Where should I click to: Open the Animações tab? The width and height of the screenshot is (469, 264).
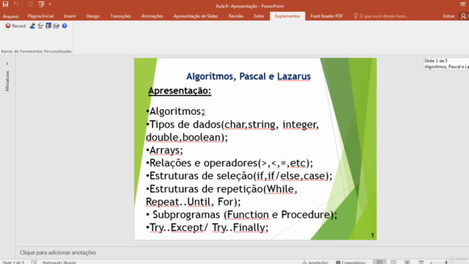tap(152, 16)
